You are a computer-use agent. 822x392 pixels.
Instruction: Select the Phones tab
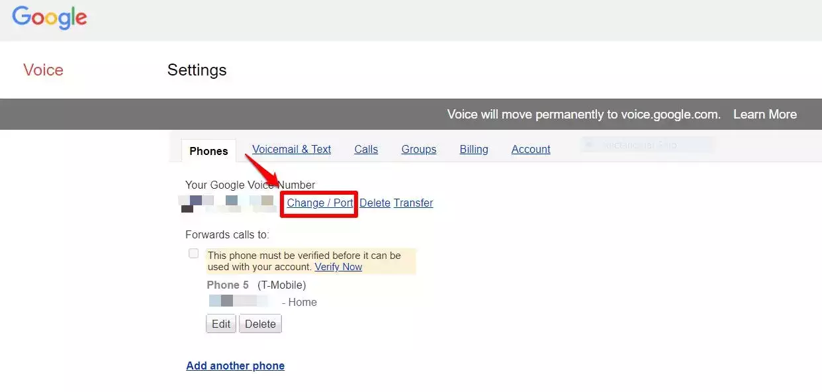point(208,151)
